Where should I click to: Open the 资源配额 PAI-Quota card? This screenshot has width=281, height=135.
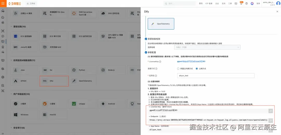[x=53, y=13]
